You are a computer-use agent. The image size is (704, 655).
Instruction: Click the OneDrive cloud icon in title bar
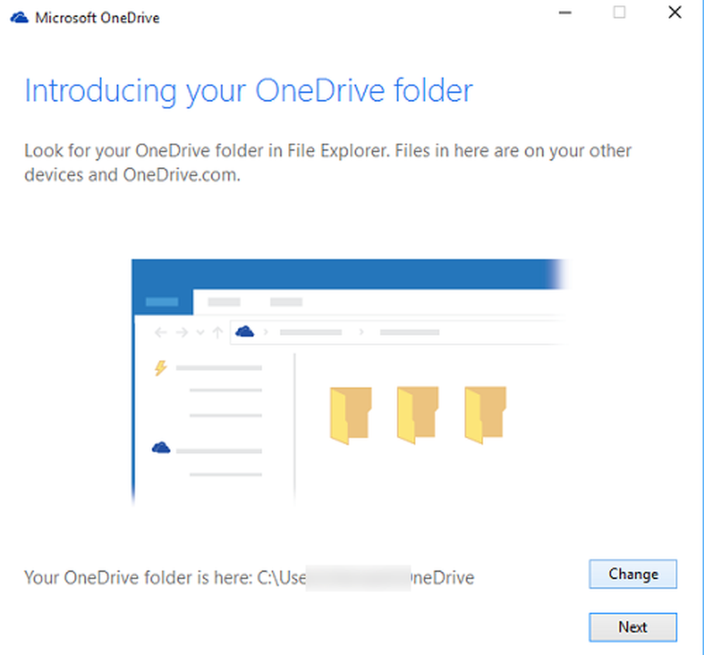tap(19, 18)
